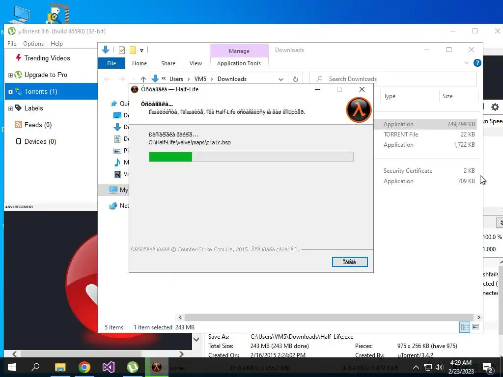503x377 pixels.
Task: Expand the Torrents (1) tree node
Action: tap(10, 92)
